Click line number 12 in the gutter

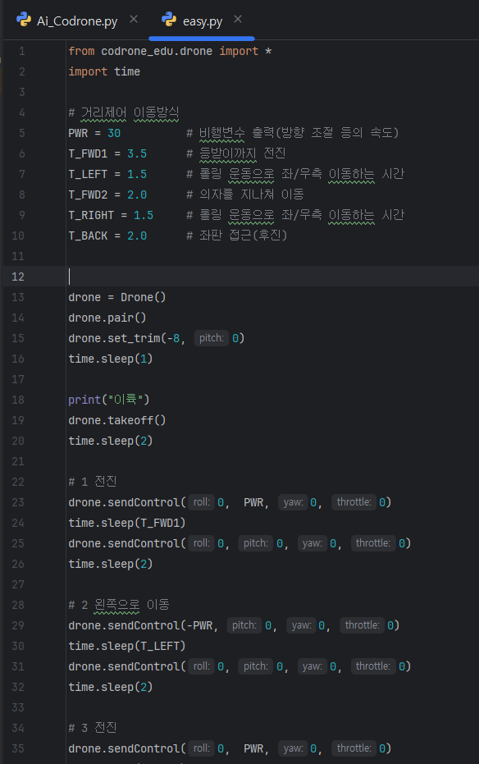18,277
